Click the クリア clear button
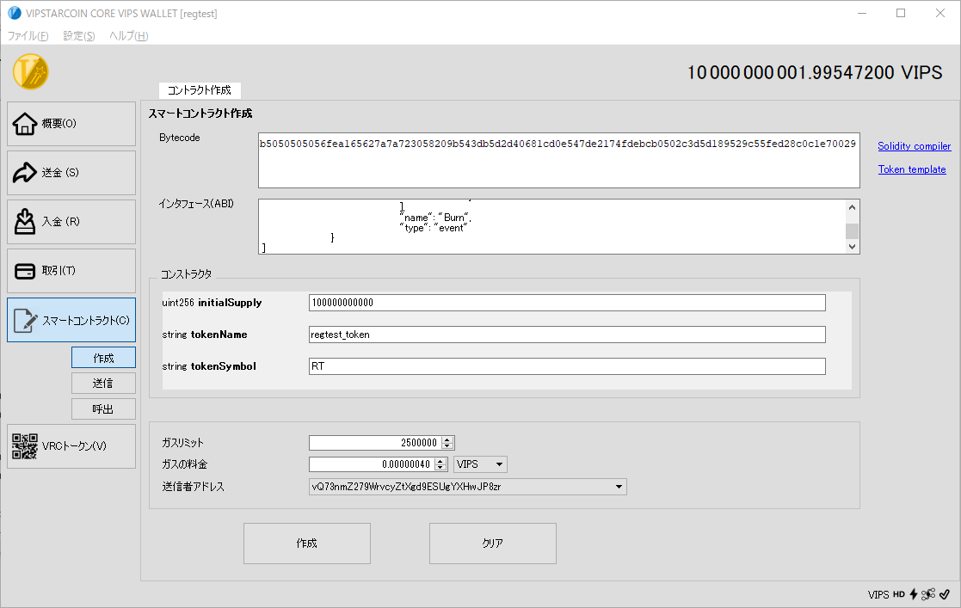Viewport: 961px width, 608px height. [493, 543]
